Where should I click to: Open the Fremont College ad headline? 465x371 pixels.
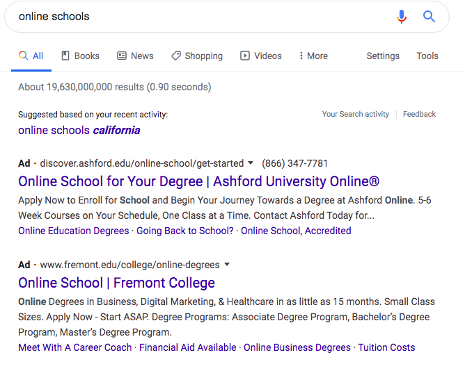(x=116, y=283)
